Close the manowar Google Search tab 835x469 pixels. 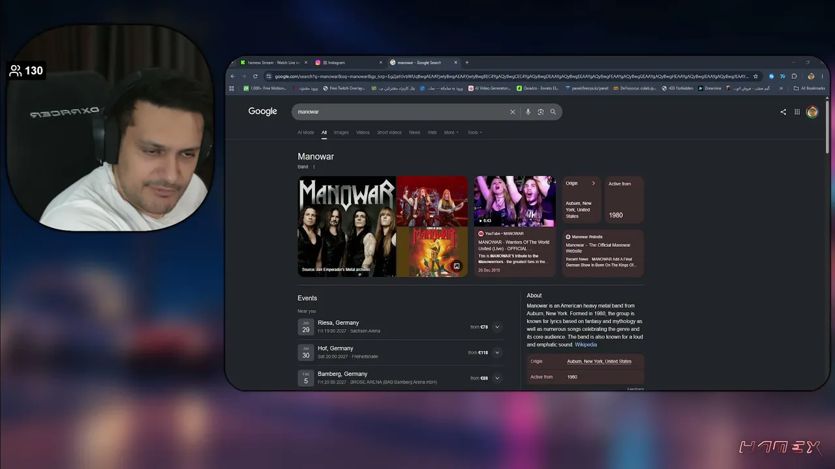pyautogui.click(x=455, y=63)
